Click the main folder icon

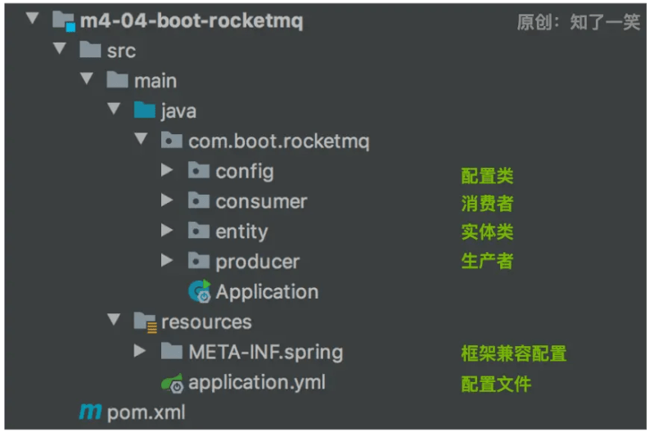(x=117, y=79)
